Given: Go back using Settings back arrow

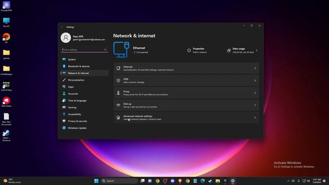Looking at the screenshot, I should tap(62, 27).
